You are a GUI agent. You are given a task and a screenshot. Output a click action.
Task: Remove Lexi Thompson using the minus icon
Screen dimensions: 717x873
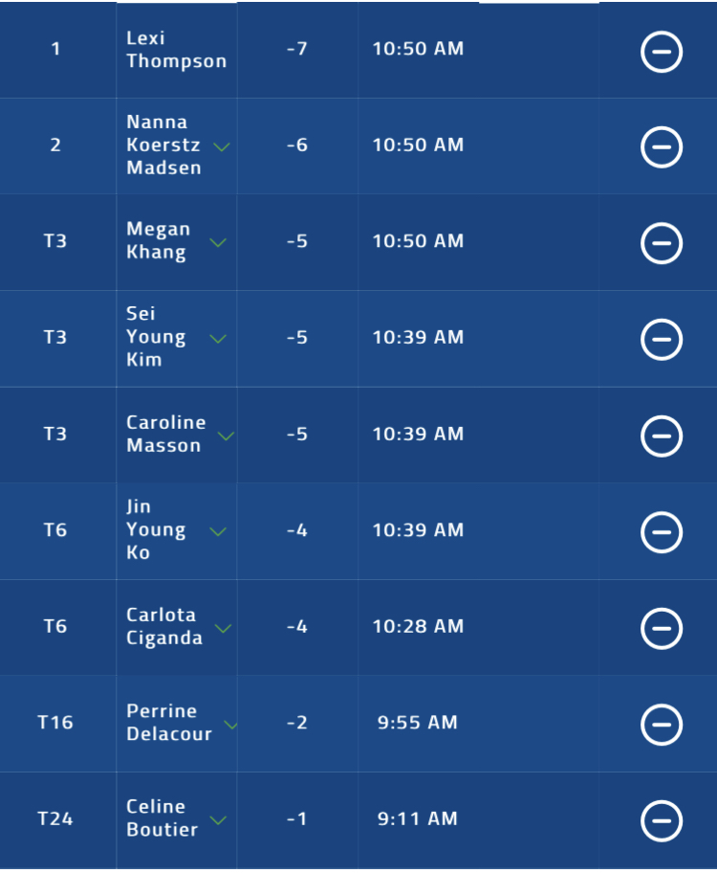point(661,52)
